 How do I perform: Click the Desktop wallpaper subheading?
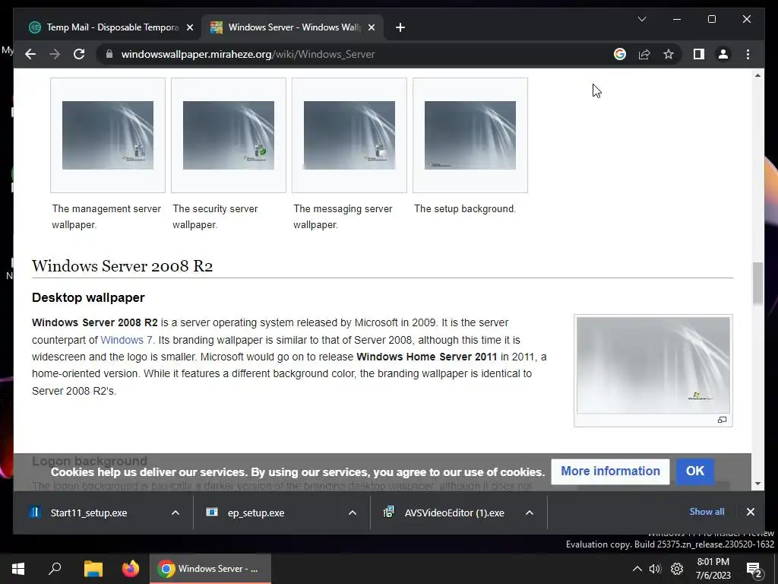[x=88, y=297]
